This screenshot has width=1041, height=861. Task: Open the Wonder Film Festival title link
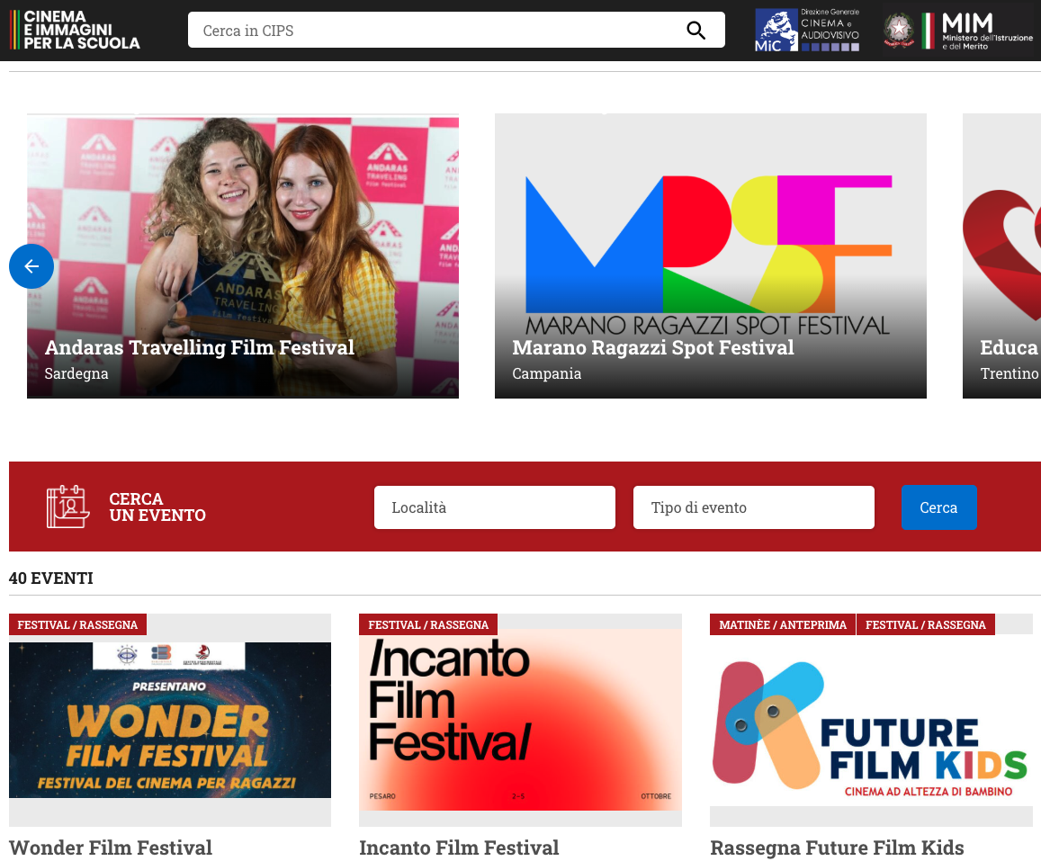pos(110,848)
